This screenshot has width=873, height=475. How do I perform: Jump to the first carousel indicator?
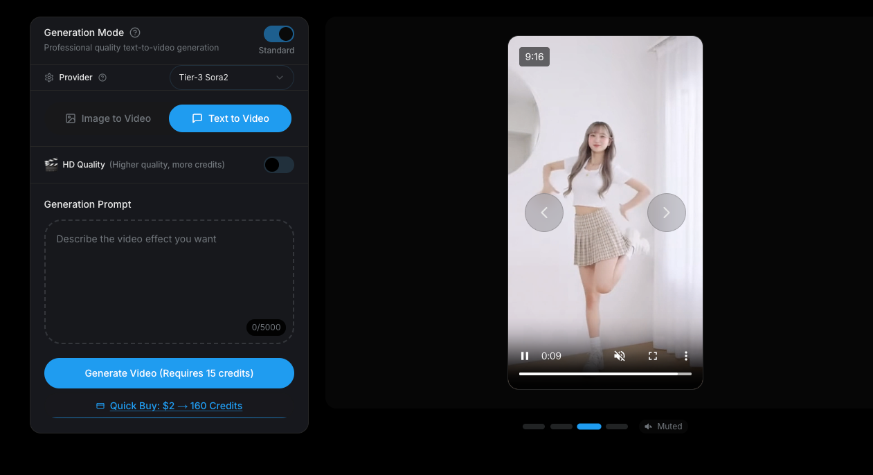point(534,427)
